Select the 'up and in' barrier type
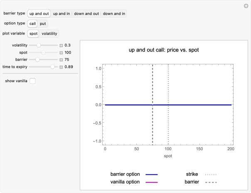 pyautogui.click(x=62, y=14)
